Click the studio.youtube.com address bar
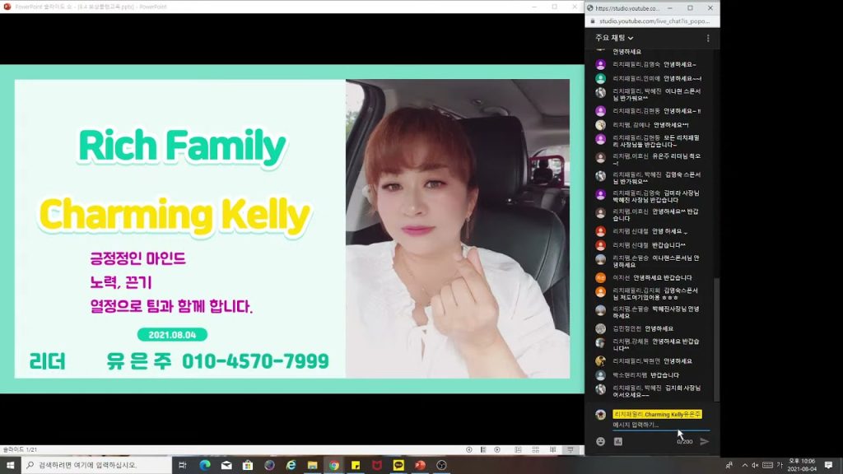 [650, 21]
